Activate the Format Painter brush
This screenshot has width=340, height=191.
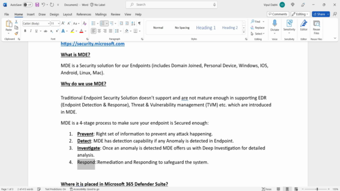tap(16, 33)
